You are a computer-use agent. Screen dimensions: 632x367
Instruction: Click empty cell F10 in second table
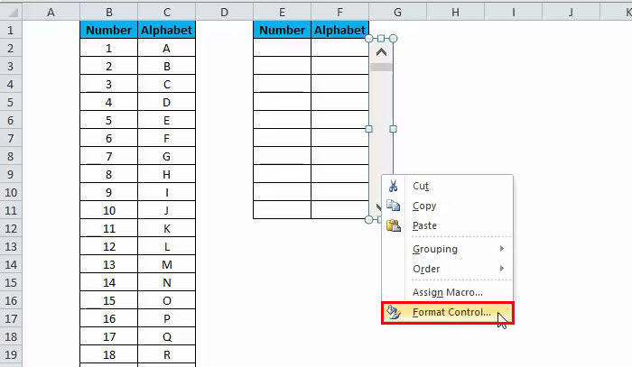(339, 192)
